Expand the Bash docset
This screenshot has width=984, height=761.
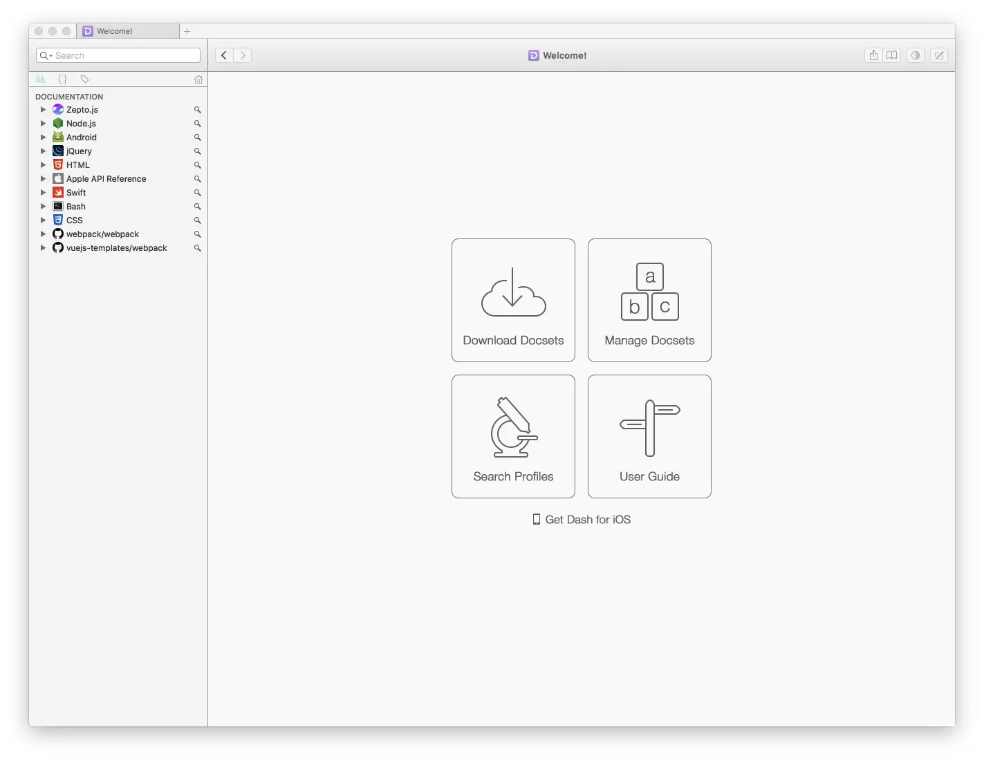click(43, 206)
